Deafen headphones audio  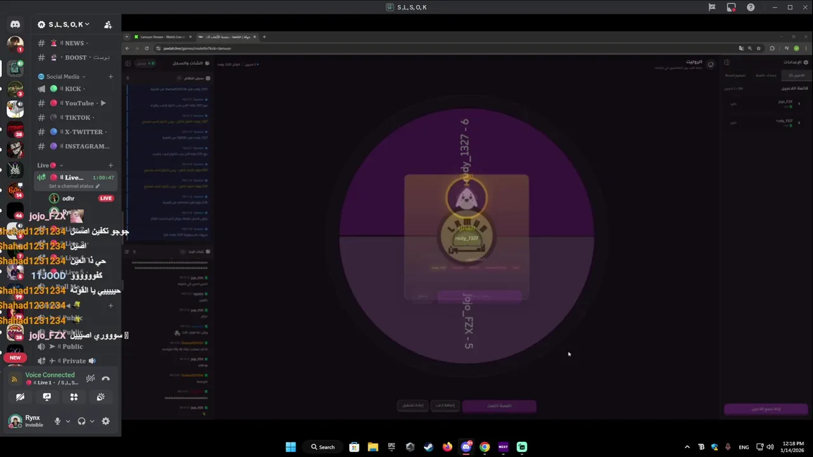[x=81, y=421]
